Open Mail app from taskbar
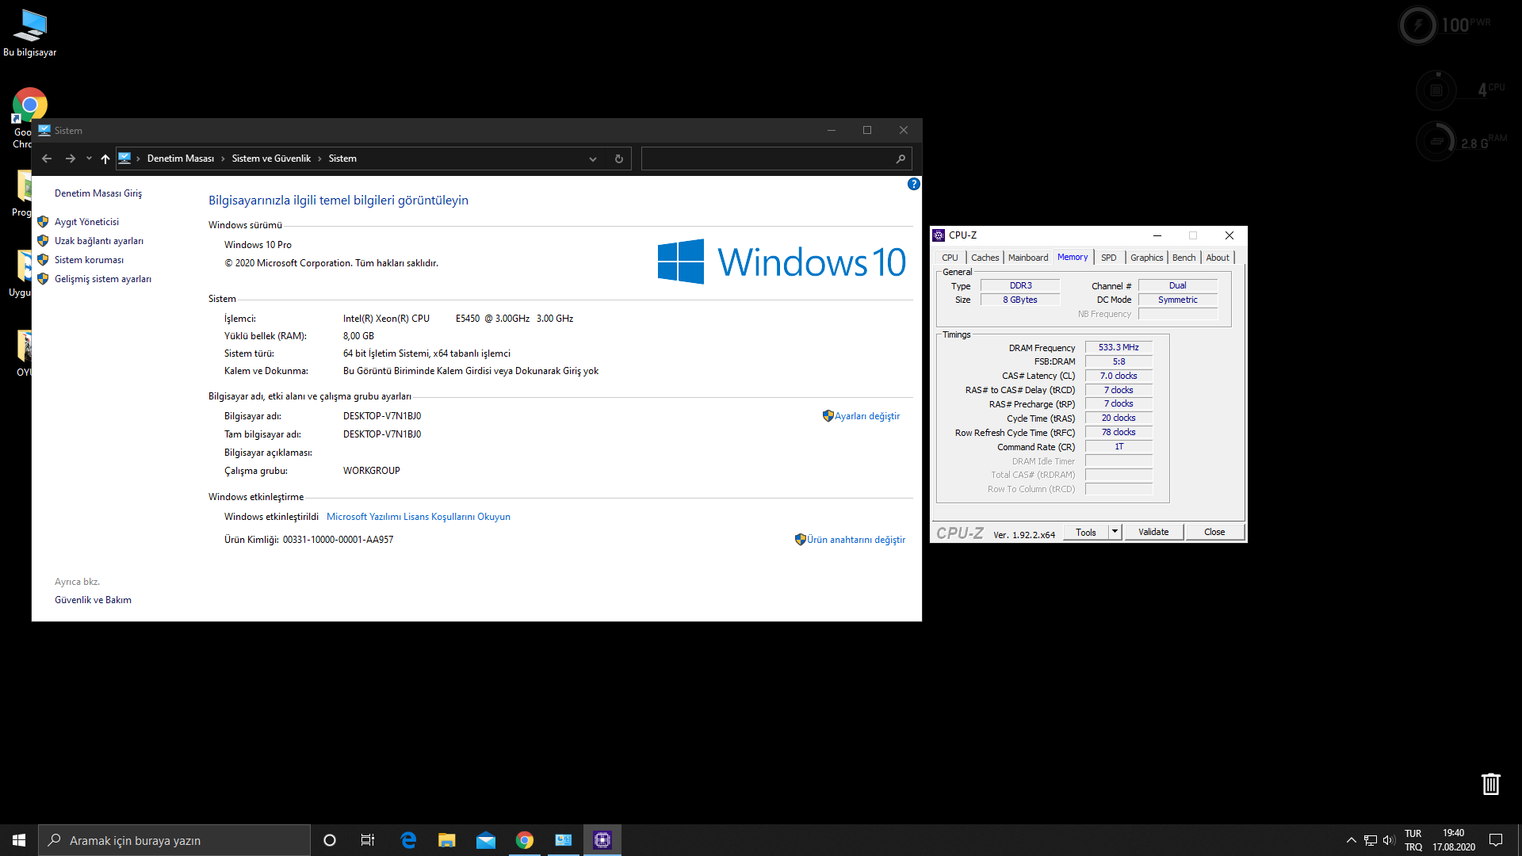The height and width of the screenshot is (856, 1522). (x=485, y=840)
